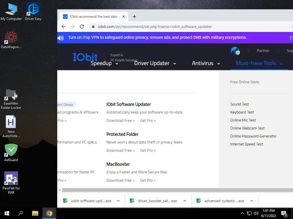Image resolution: width=293 pixels, height=219 pixels.
Task: Click the site padlock icon
Action: click(93, 27)
